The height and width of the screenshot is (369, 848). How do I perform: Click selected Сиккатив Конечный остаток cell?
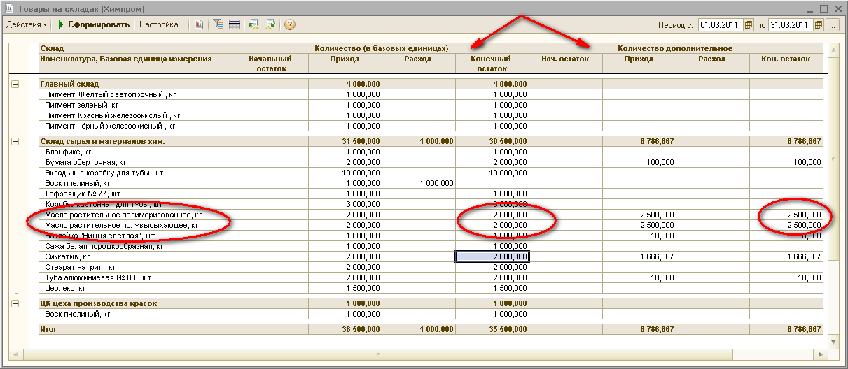492,256
